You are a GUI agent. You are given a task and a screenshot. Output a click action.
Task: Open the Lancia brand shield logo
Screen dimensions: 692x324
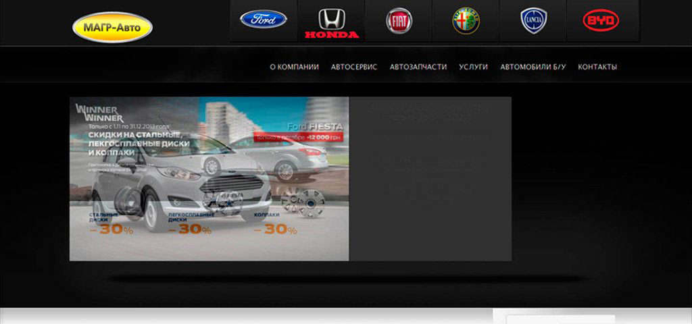(534, 21)
